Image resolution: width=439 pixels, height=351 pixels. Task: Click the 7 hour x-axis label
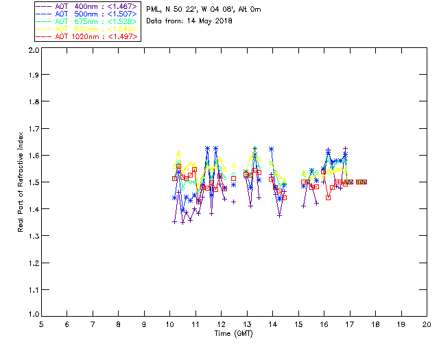coord(93,324)
